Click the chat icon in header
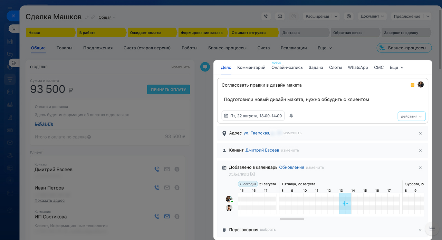Viewport: 442px width, 240px height. click(x=294, y=16)
